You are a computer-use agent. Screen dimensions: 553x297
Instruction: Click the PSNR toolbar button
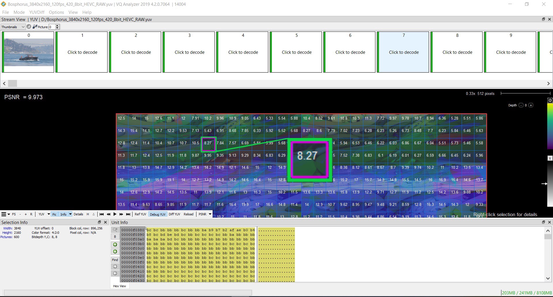202,214
